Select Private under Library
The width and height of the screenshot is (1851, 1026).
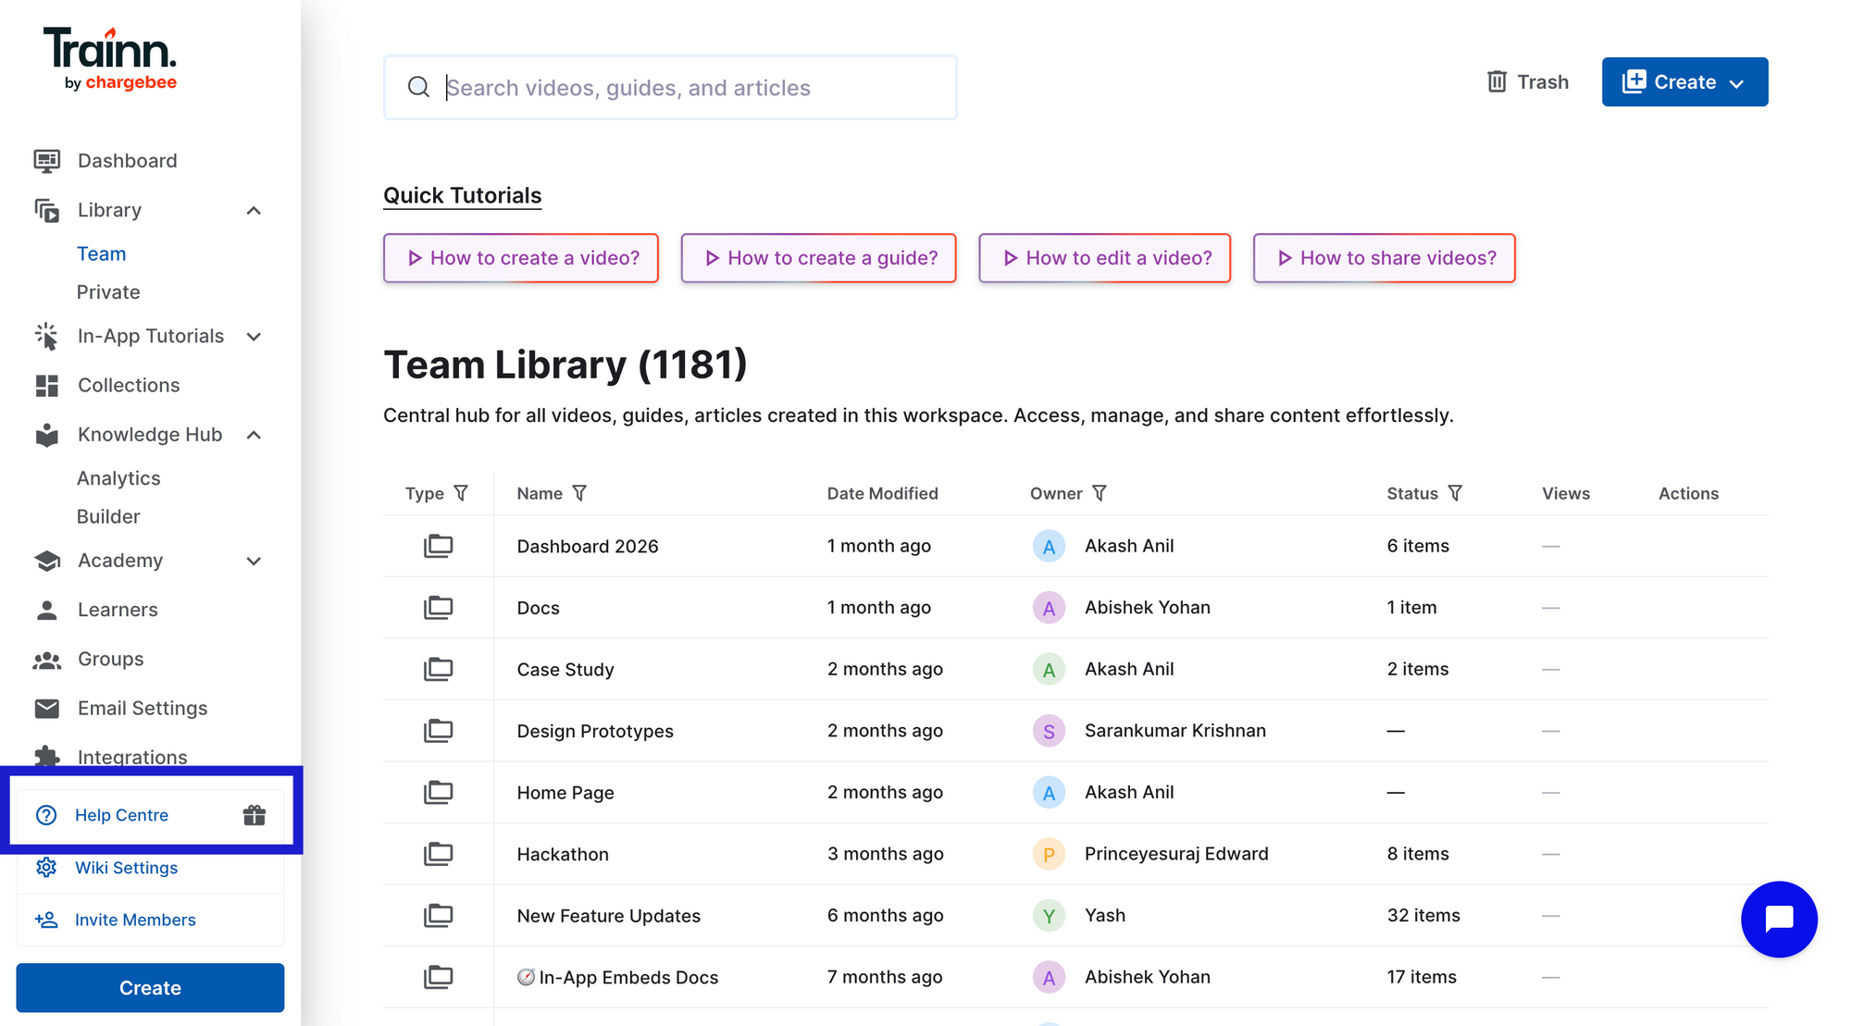(x=108, y=292)
